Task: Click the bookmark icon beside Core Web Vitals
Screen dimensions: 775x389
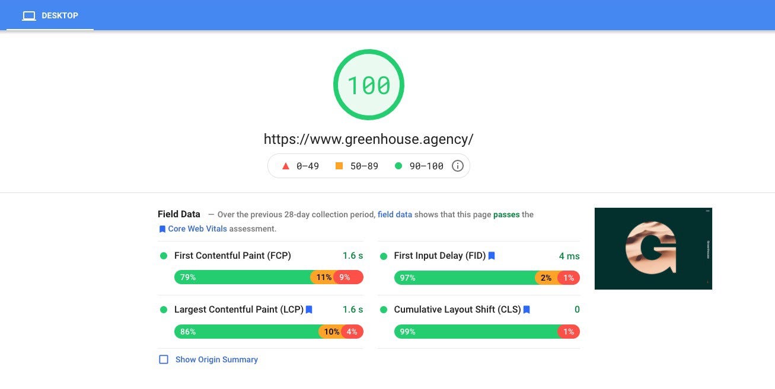Action: [162, 229]
